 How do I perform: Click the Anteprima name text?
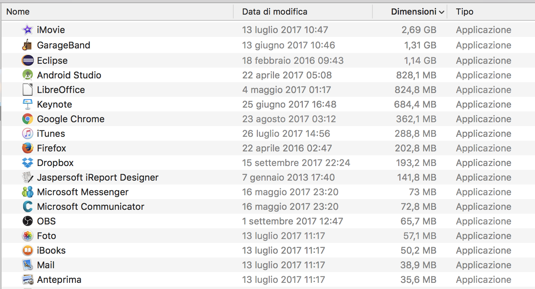coord(59,279)
